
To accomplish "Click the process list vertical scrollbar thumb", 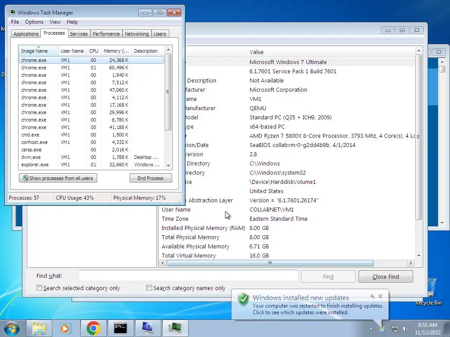I will [168, 92].
